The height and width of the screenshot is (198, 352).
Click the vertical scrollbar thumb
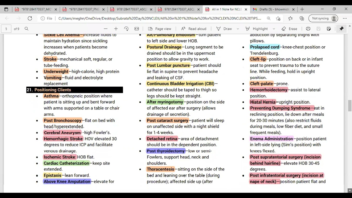pos(350,106)
